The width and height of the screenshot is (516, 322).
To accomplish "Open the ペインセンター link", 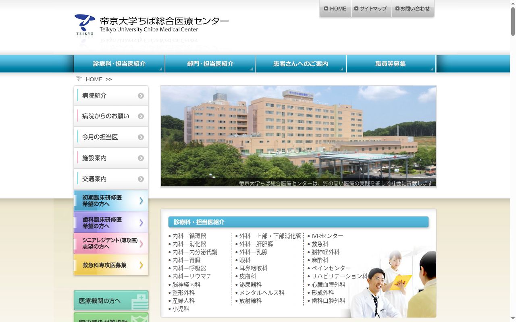I will [331, 268].
